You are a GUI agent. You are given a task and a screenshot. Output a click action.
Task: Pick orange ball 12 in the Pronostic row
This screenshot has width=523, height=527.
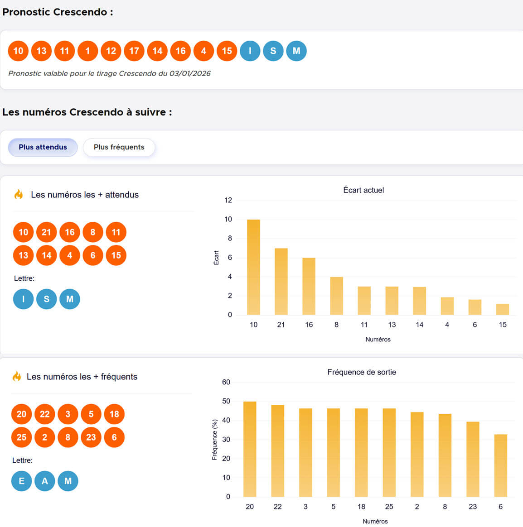pos(111,51)
